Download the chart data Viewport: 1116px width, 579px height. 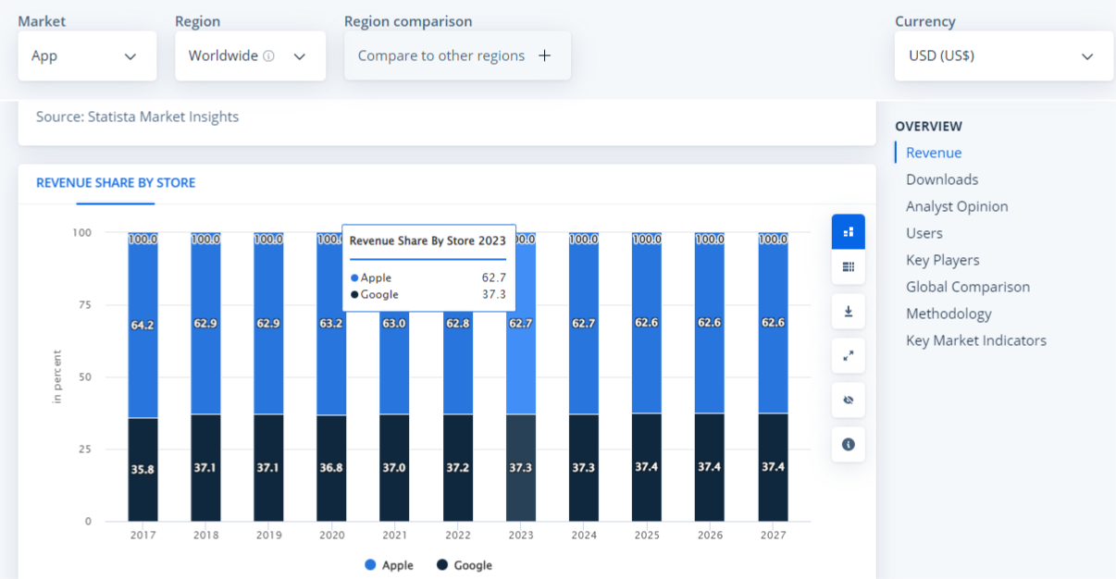(848, 312)
